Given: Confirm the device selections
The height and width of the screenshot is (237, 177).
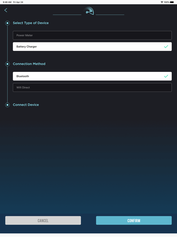Looking at the screenshot, I should coord(134,220).
